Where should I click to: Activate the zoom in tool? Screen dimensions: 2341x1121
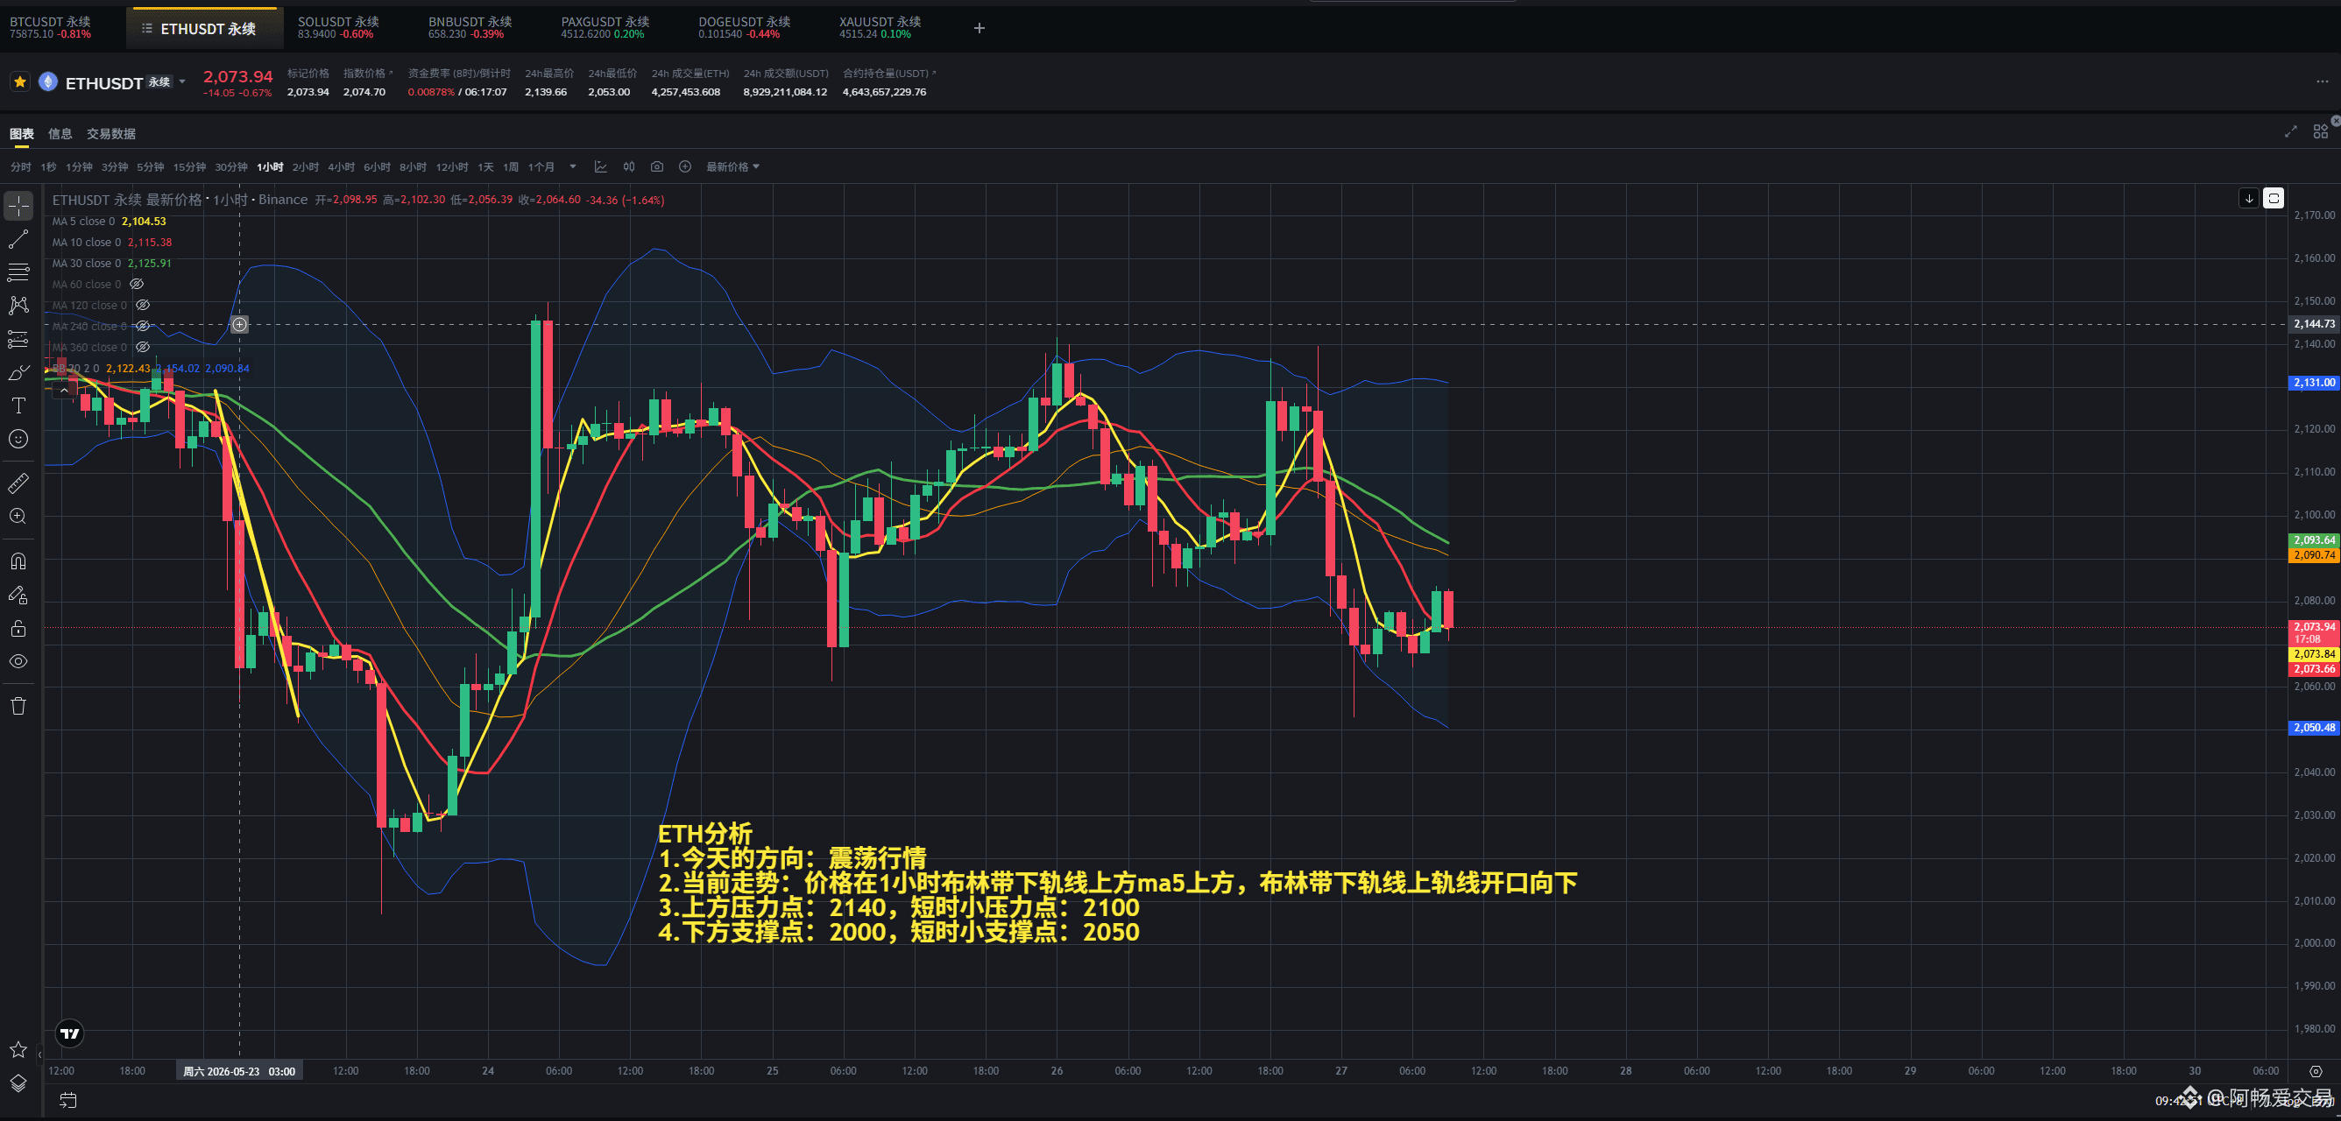18,517
